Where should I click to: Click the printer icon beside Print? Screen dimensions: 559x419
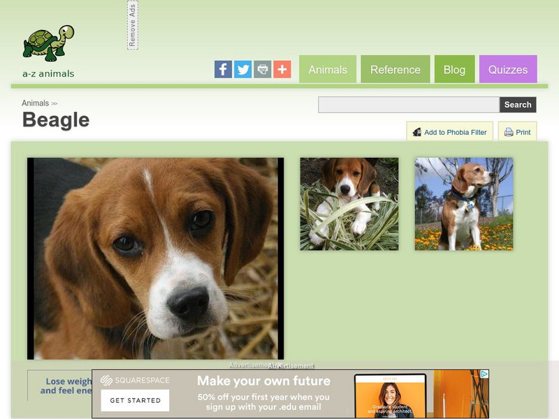click(x=509, y=132)
